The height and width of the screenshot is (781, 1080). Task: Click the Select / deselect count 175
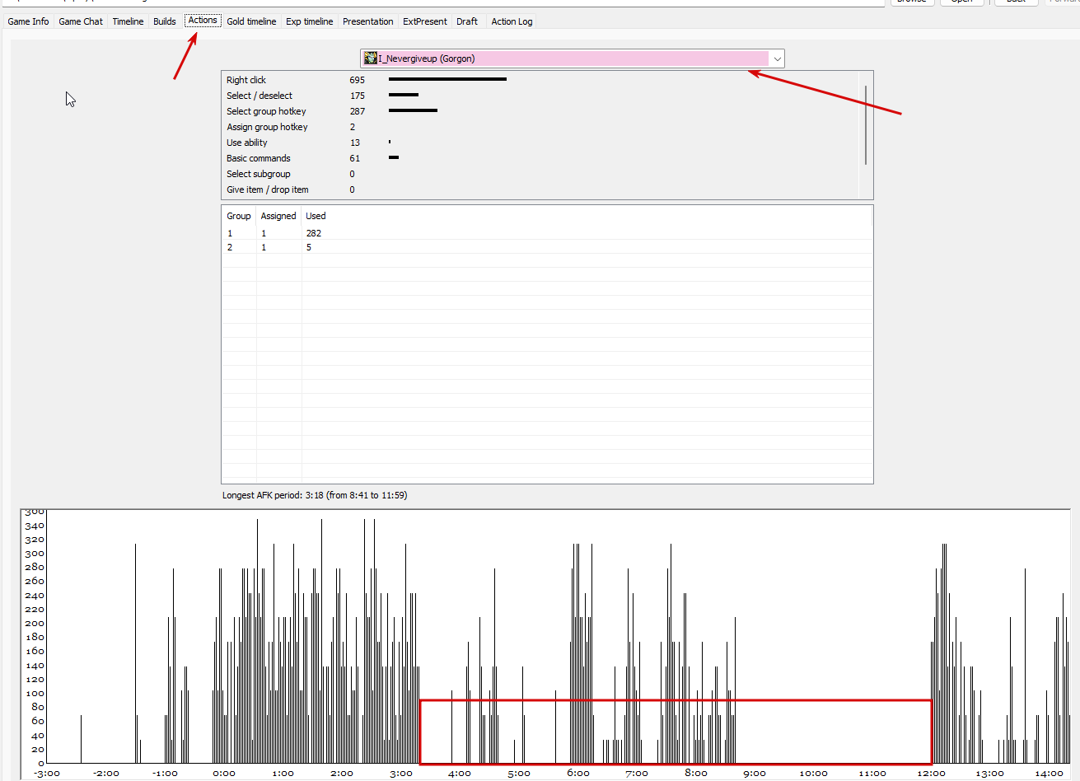coord(357,96)
